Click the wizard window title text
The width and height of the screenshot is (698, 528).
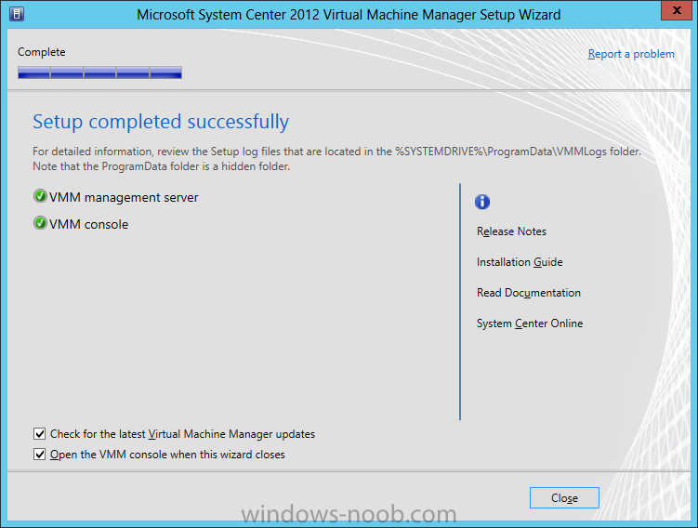point(349,15)
